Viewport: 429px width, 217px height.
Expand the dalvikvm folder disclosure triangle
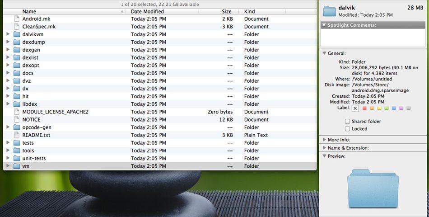pyautogui.click(x=8, y=34)
